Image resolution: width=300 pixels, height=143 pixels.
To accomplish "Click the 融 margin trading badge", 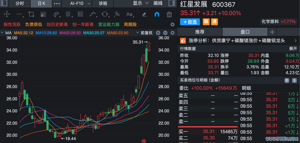I will (x=206, y=22).
